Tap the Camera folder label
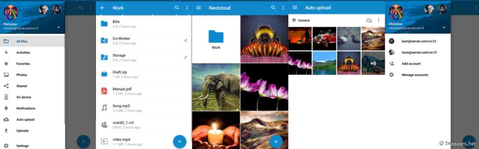Screen dimensions: 479x149 coord(304,20)
